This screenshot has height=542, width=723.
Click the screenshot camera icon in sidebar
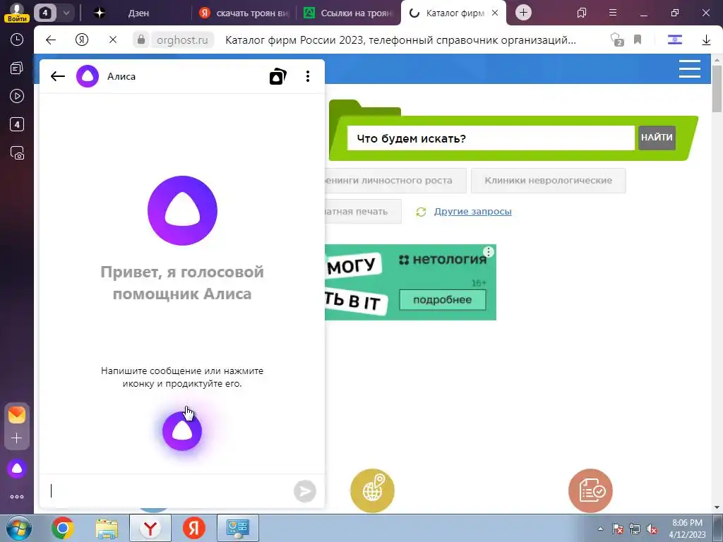17,153
